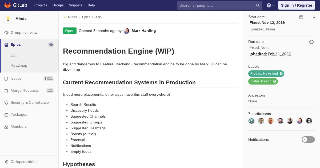Select Roadmap under Epics

click(x=19, y=65)
